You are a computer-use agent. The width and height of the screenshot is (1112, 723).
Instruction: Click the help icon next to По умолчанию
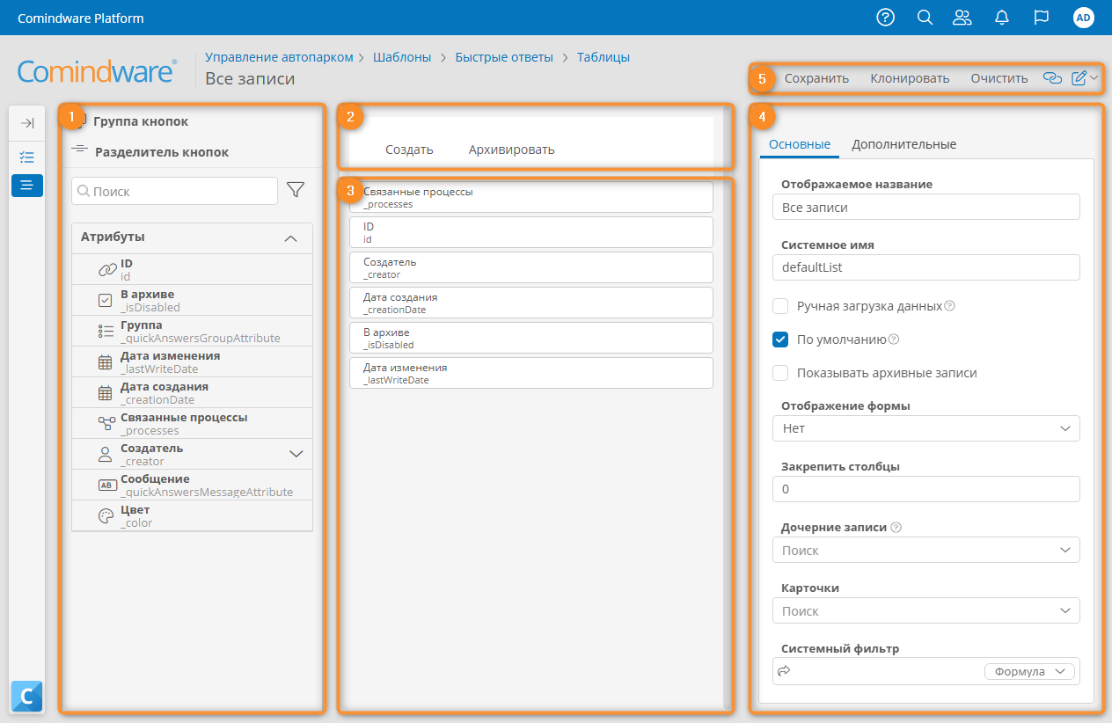pyautogui.click(x=894, y=340)
